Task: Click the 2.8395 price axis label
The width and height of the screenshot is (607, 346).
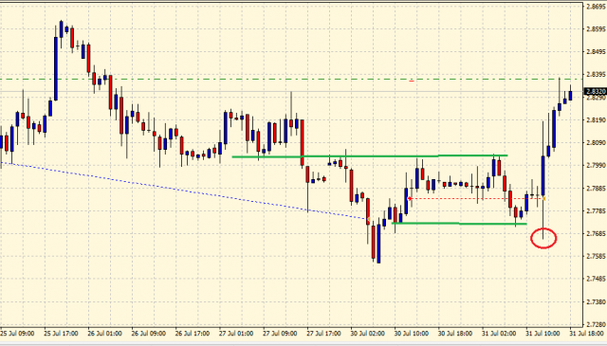Action: (597, 74)
